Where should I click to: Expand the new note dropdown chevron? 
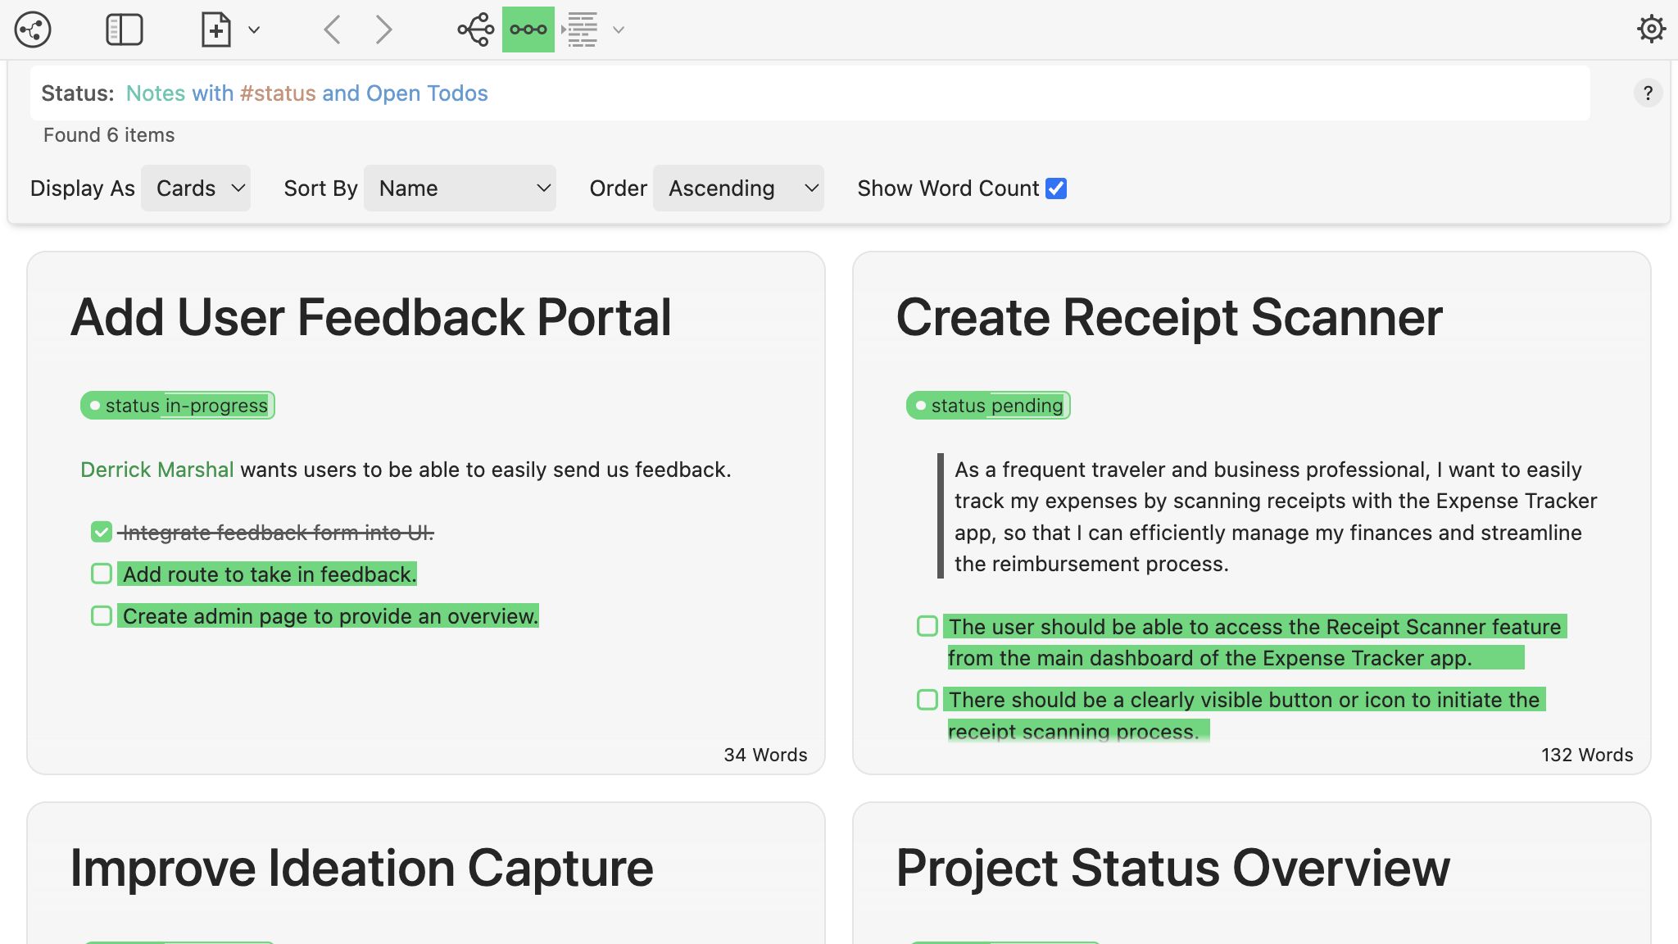254,29
